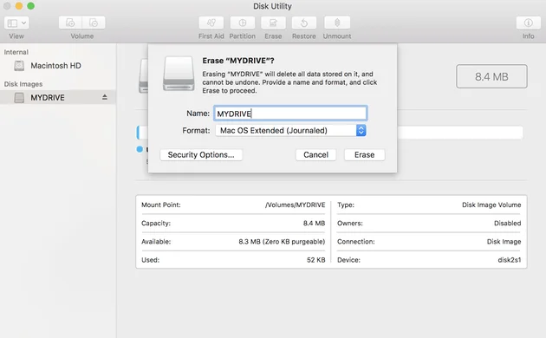Open the Info toolbar icon

(x=529, y=23)
